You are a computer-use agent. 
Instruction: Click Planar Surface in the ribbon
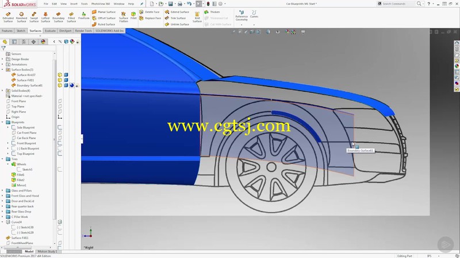pyautogui.click(x=104, y=12)
